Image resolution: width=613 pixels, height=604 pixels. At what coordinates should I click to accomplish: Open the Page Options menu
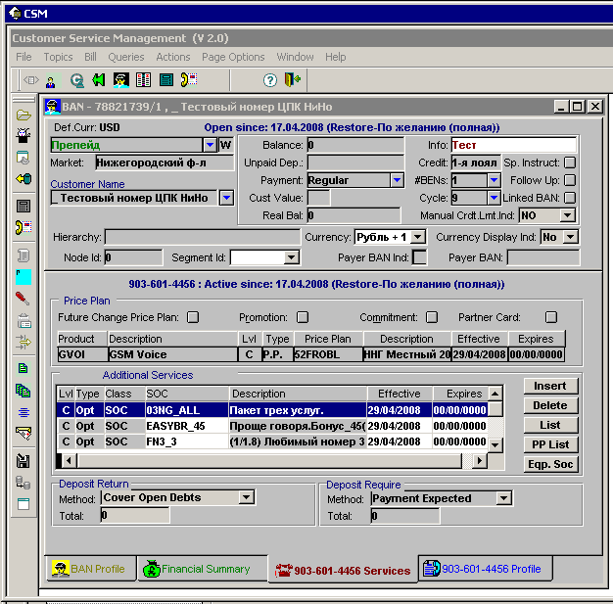(233, 57)
